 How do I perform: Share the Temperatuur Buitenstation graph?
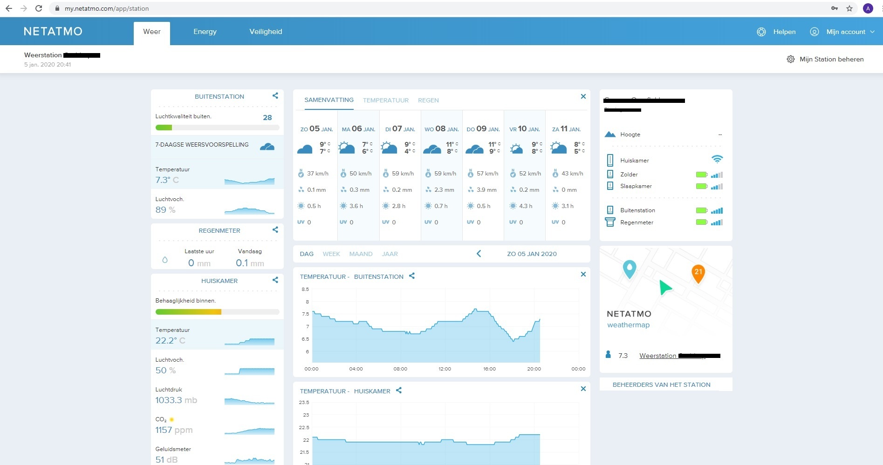coord(412,276)
